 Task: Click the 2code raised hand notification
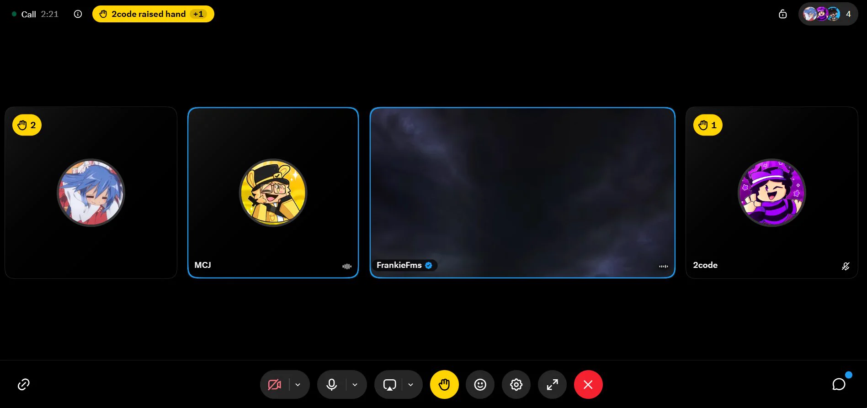click(x=153, y=14)
